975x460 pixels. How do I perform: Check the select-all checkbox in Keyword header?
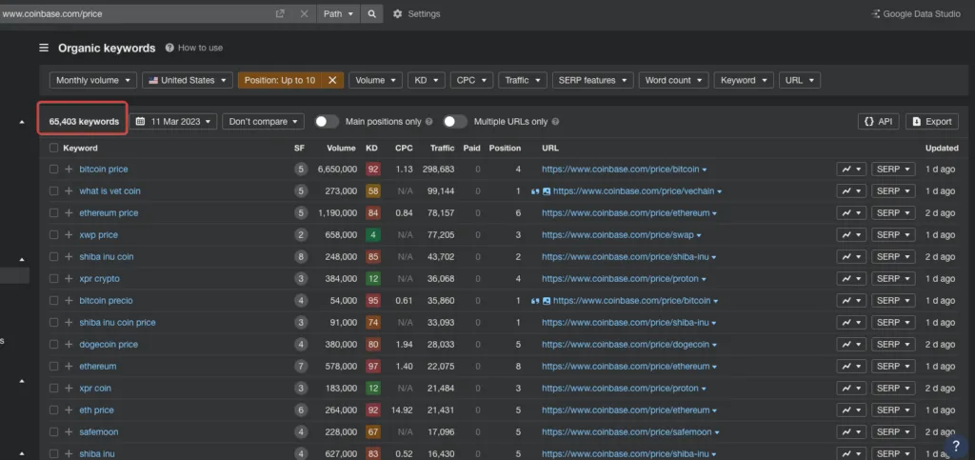pos(53,148)
